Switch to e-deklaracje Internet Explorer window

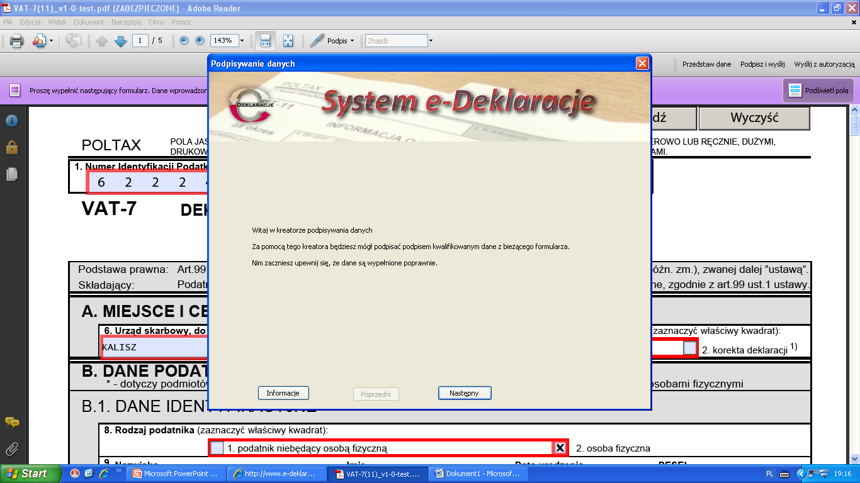[276, 474]
